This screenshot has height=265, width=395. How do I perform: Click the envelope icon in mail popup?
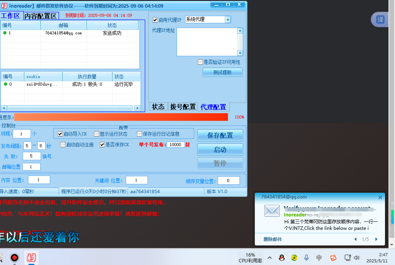coord(272,211)
